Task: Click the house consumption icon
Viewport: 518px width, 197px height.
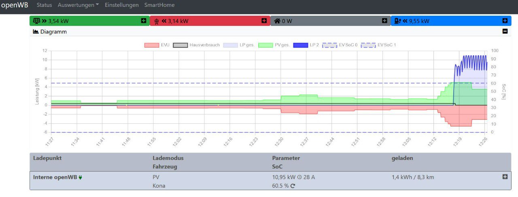Action: click(277, 21)
